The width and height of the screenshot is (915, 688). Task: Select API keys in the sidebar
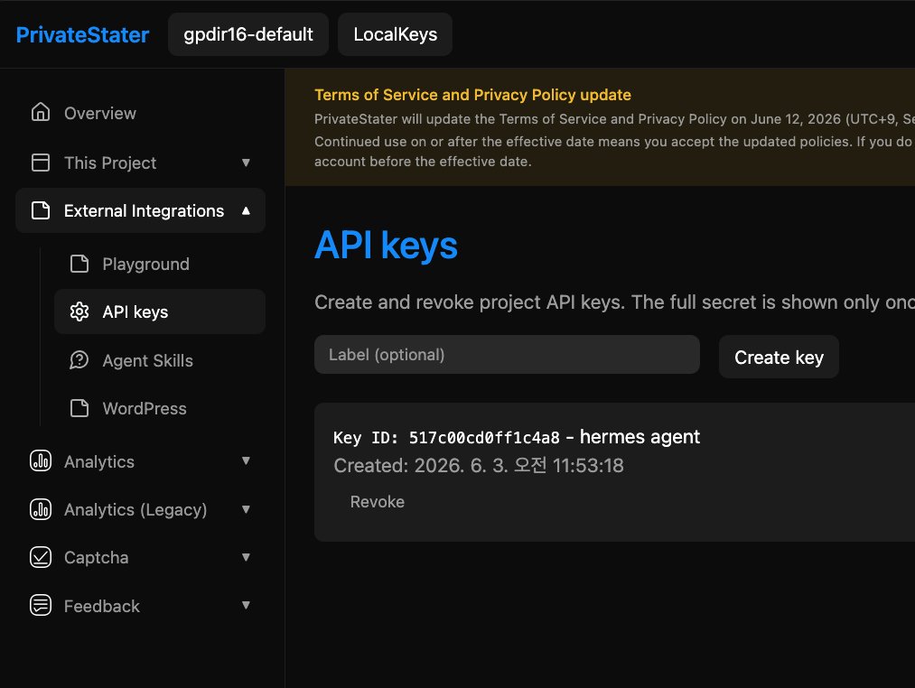tap(160, 311)
